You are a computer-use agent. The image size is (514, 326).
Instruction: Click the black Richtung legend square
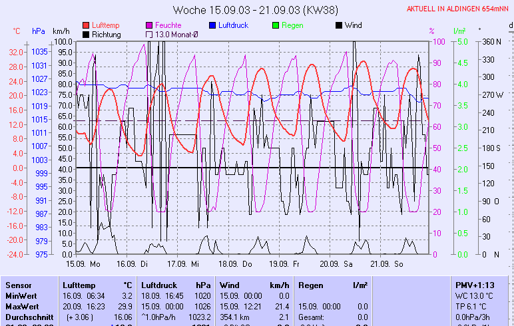[86, 34]
